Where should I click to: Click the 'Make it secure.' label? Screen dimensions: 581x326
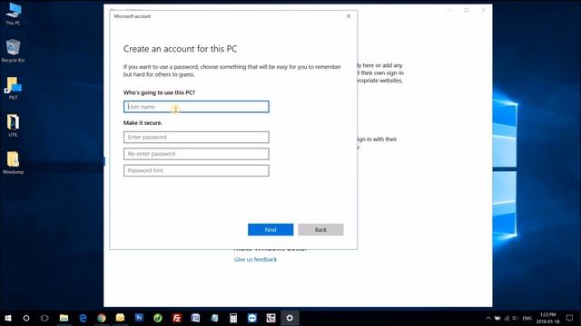(x=143, y=123)
